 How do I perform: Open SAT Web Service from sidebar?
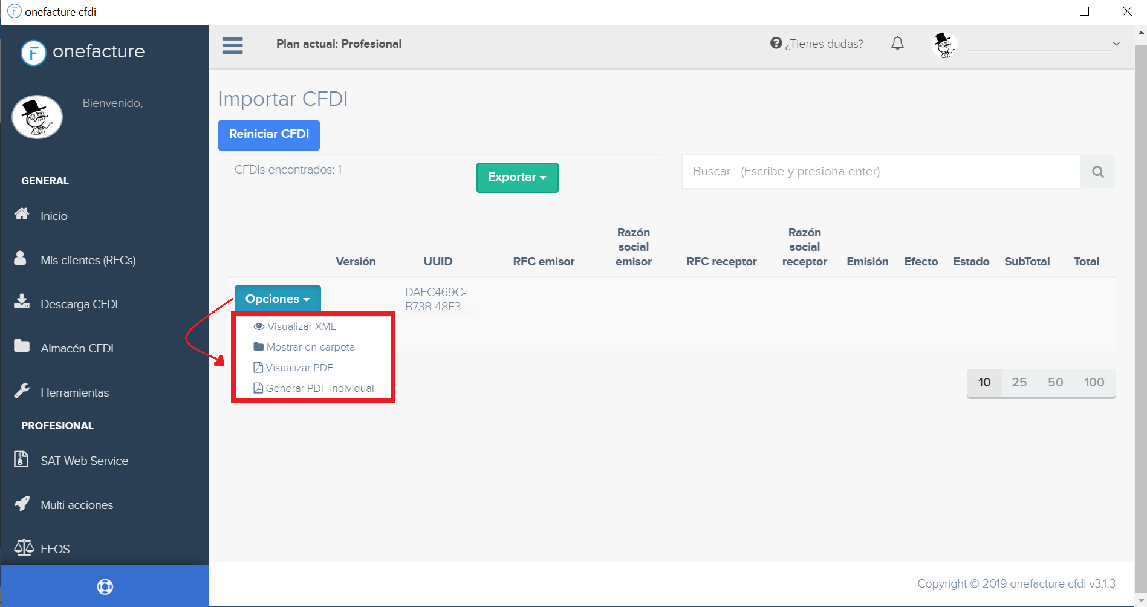pos(84,461)
